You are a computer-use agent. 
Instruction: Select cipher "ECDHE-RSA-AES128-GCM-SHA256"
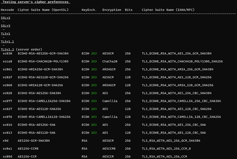coord(43,77)
